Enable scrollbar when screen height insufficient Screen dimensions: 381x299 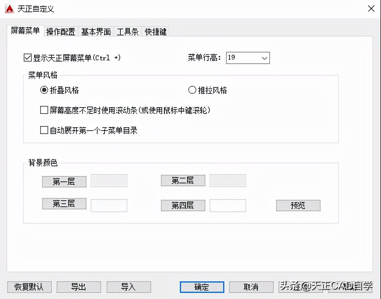(x=44, y=110)
